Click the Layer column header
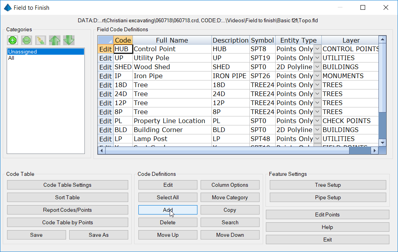This screenshot has width=398, height=252. [350, 40]
